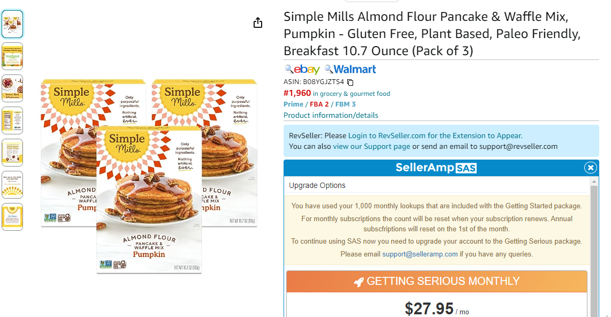Select the sunburst pattern thumbnail

pyautogui.click(x=12, y=184)
